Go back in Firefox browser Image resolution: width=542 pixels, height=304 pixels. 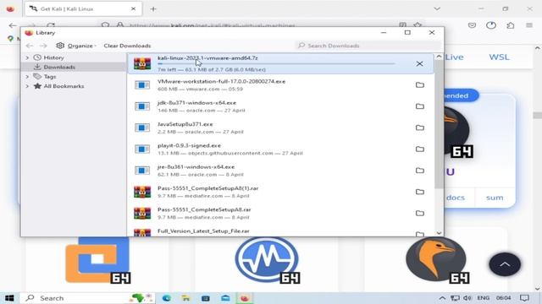click(13, 25)
